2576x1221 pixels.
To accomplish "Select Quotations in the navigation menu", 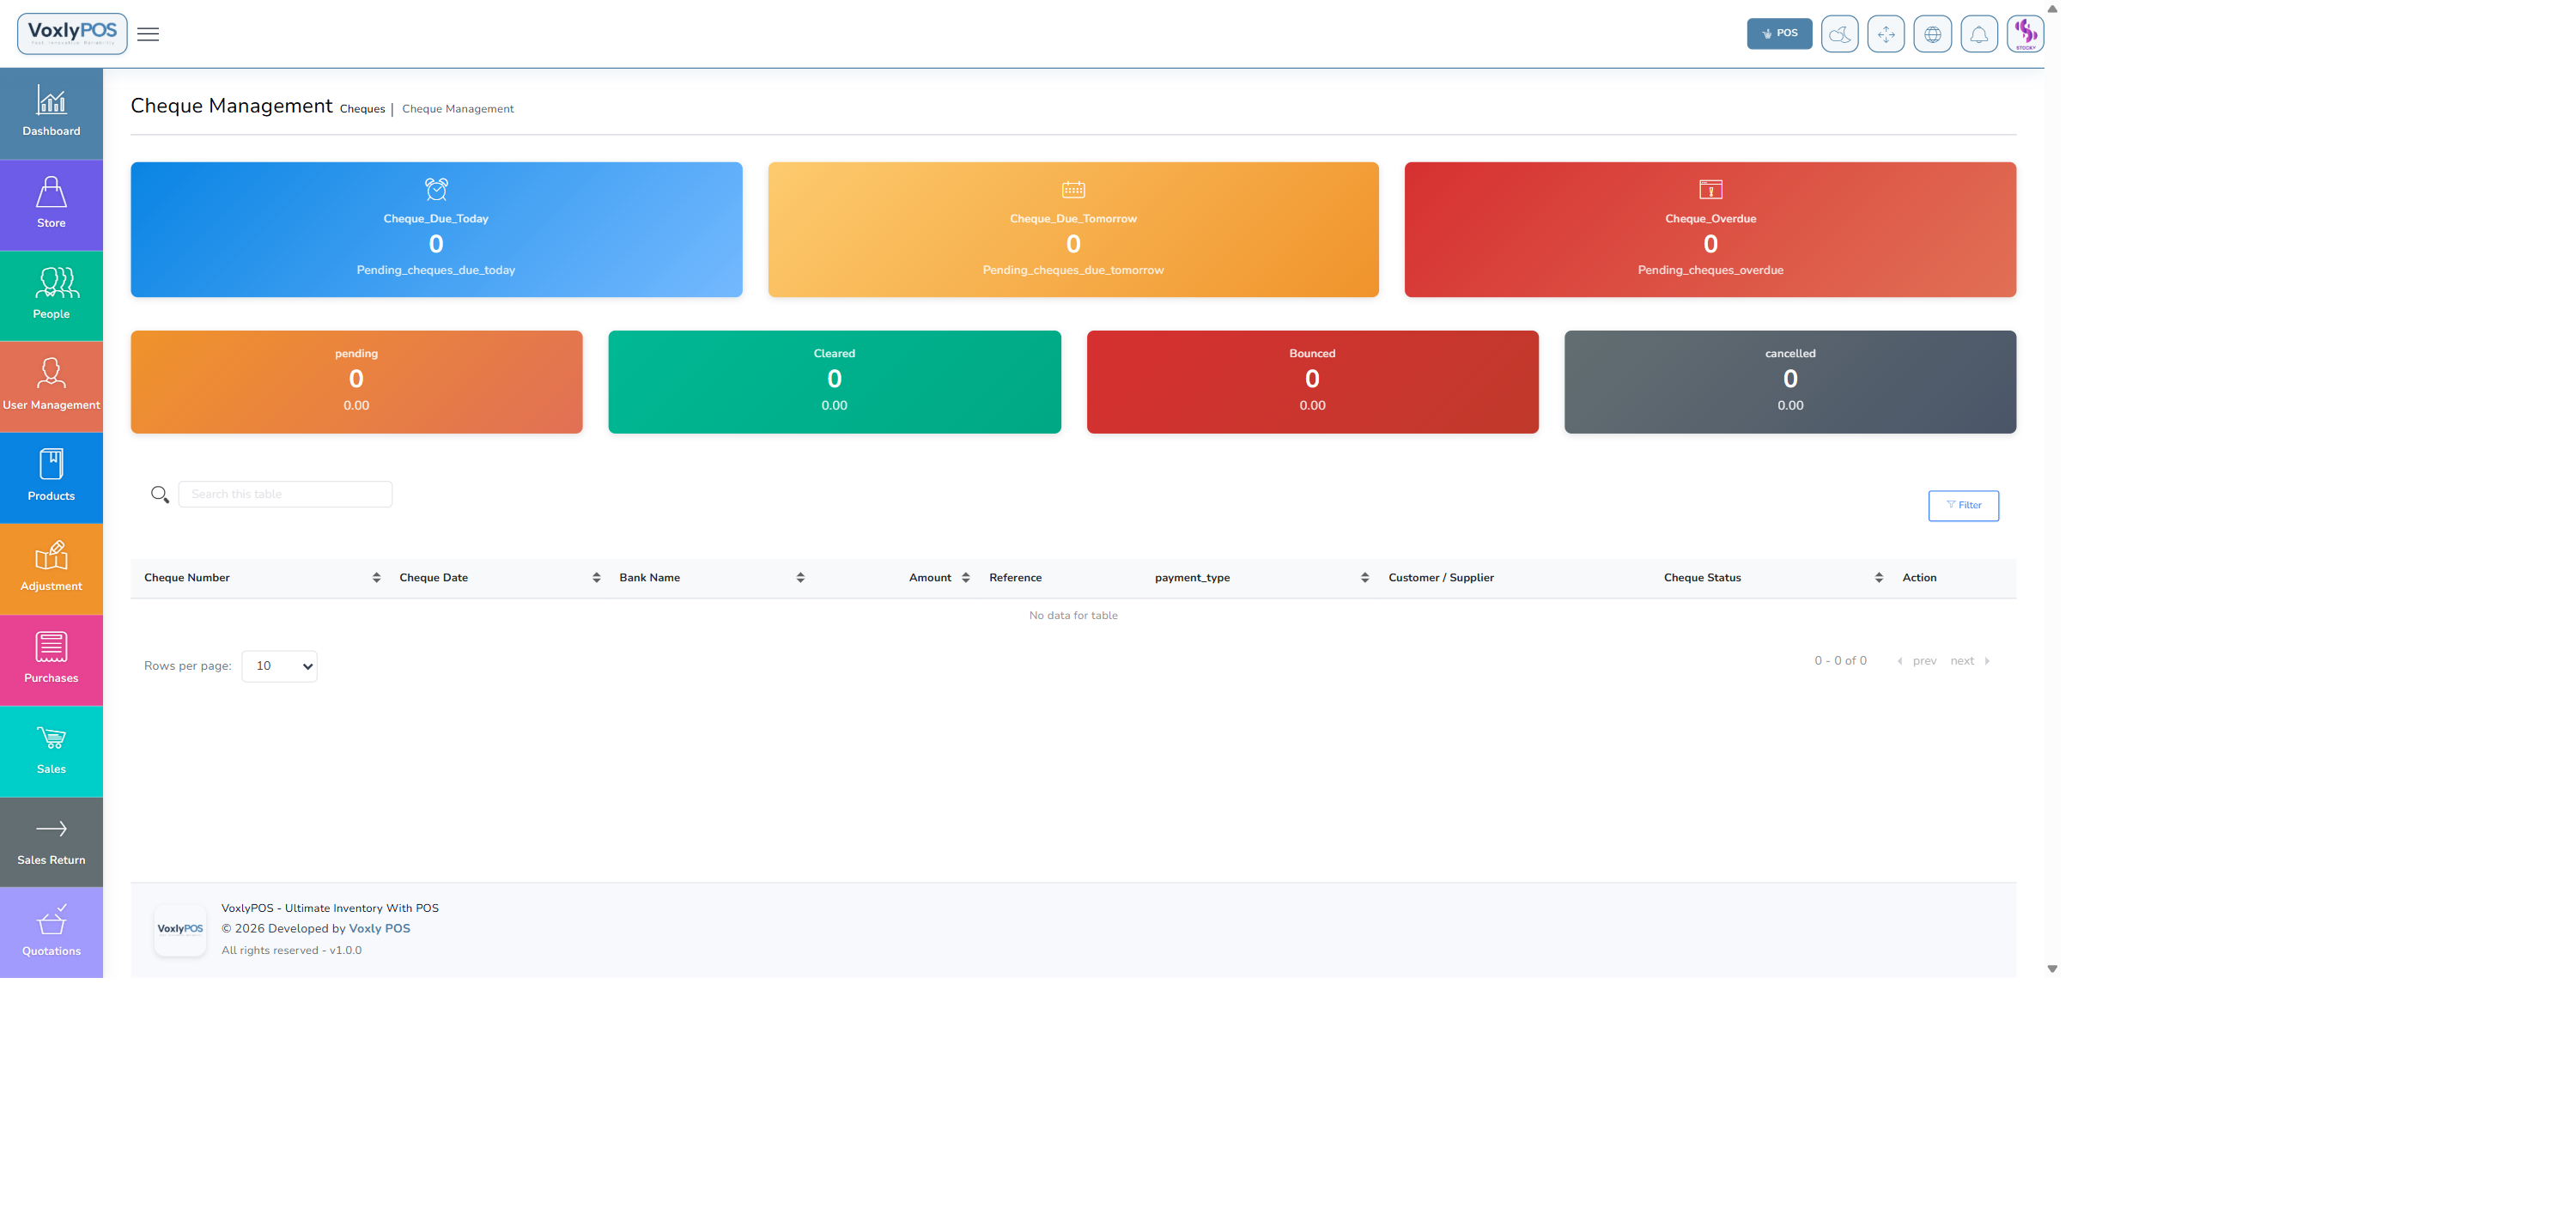I will point(51,932).
